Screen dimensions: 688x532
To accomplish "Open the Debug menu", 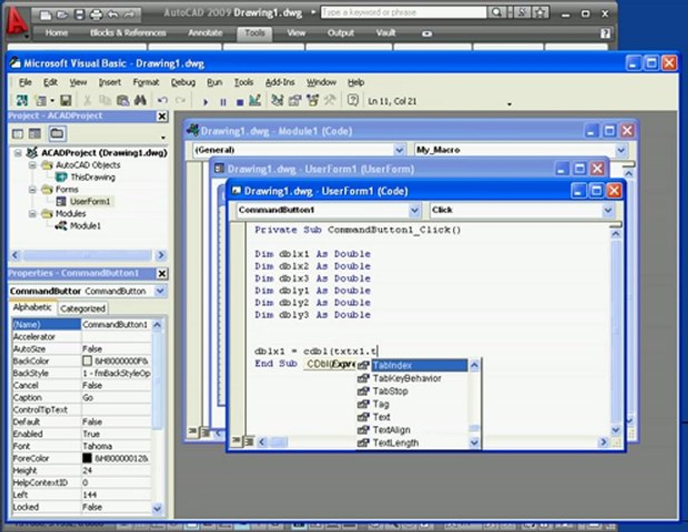I will (183, 82).
